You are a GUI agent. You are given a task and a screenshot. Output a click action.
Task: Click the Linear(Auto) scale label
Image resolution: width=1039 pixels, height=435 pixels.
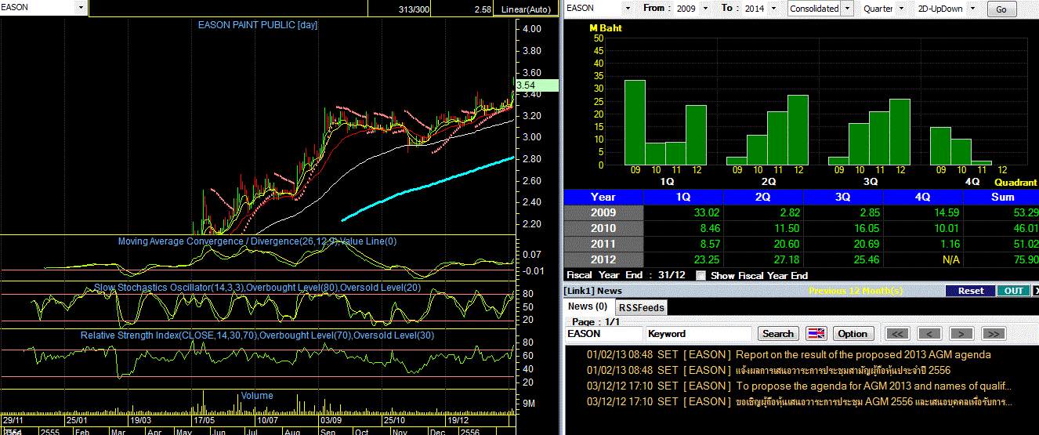point(527,9)
